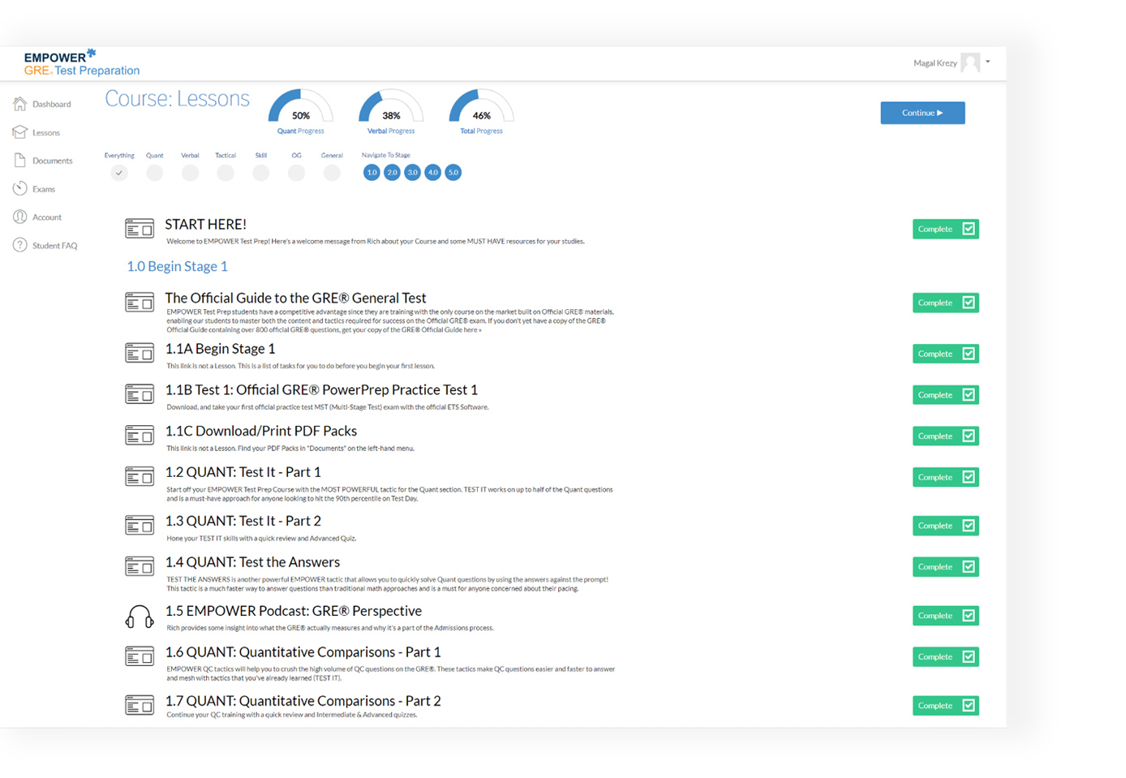Viewport: 1126px width, 778px height.
Task: Click the lesson icon beside 1.1C Download/Print PDF Packs
Action: point(140,436)
